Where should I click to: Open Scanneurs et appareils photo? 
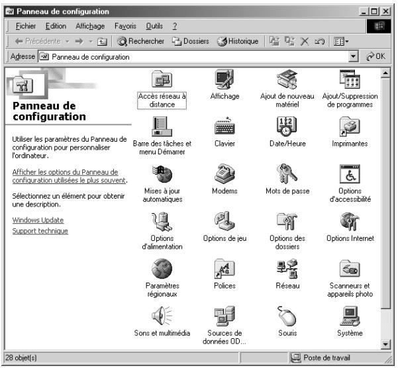point(350,269)
